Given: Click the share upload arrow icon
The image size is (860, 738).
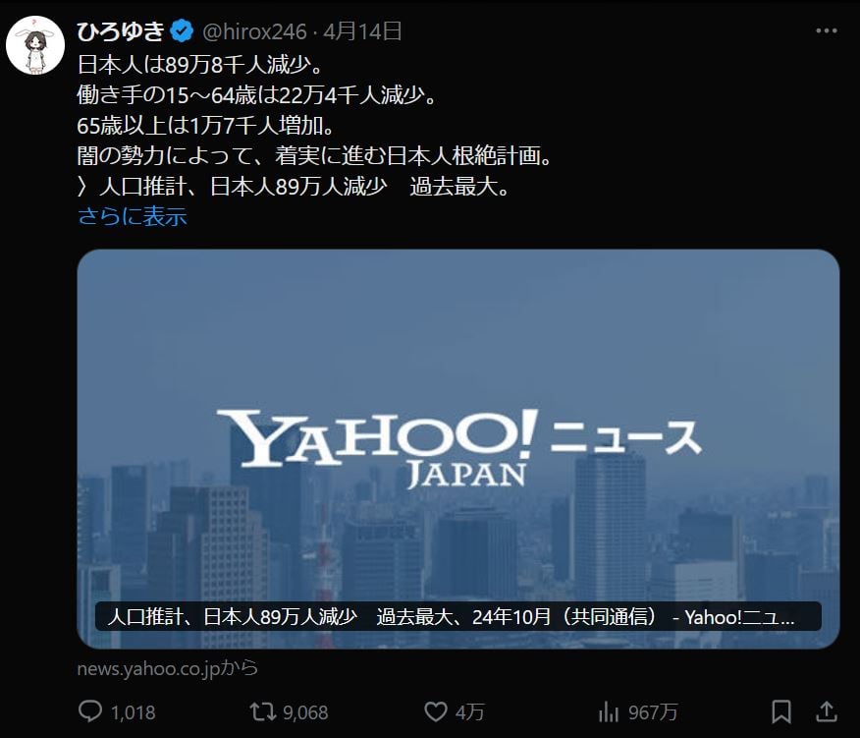Looking at the screenshot, I should coord(826,711).
